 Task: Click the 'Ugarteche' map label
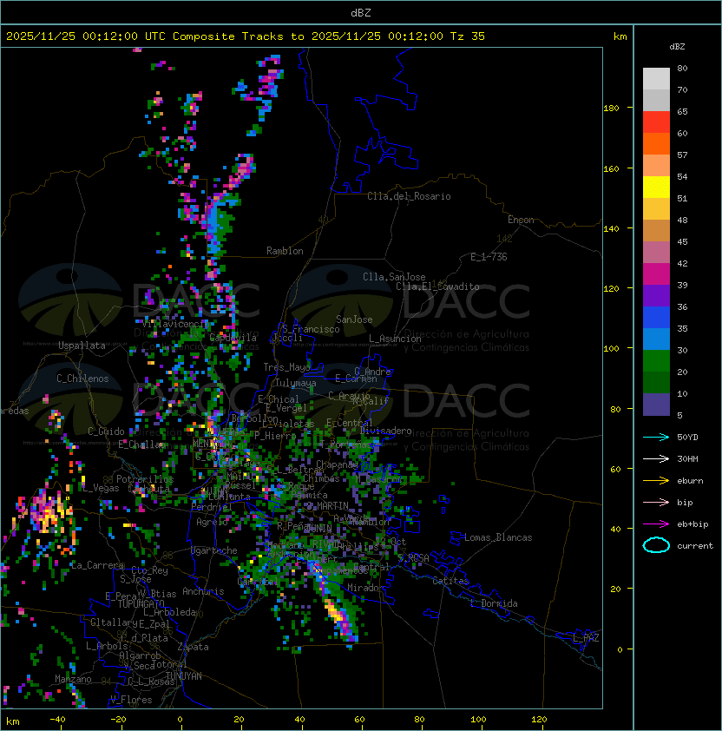click(x=214, y=550)
